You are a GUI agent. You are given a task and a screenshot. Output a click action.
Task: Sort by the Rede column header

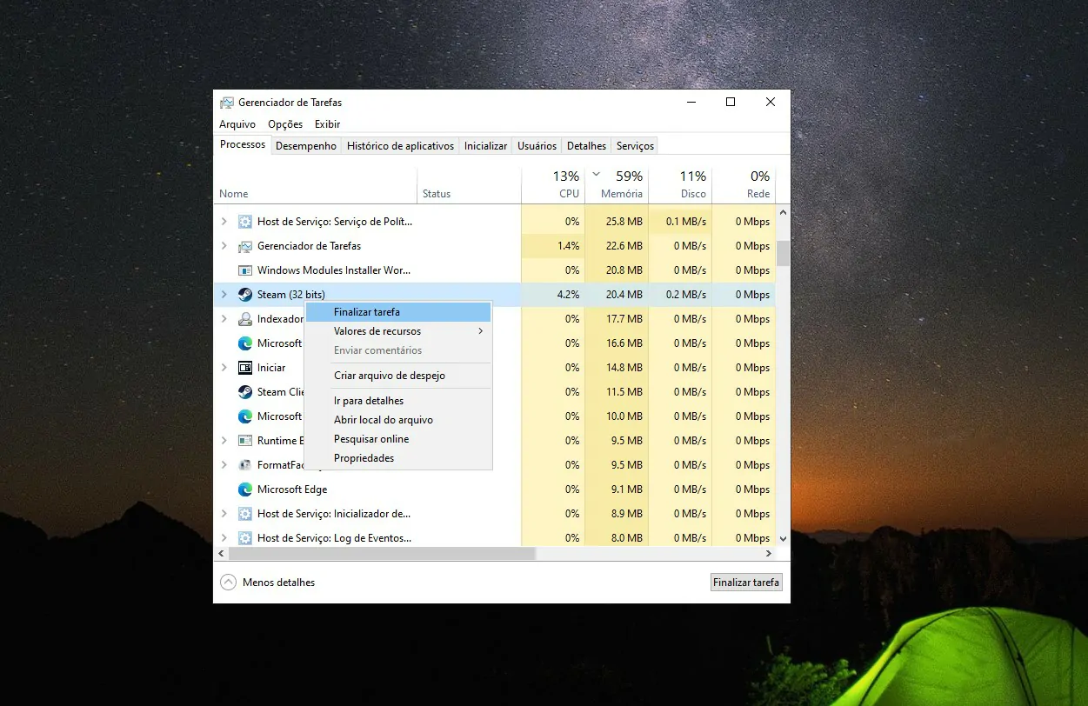(x=744, y=184)
